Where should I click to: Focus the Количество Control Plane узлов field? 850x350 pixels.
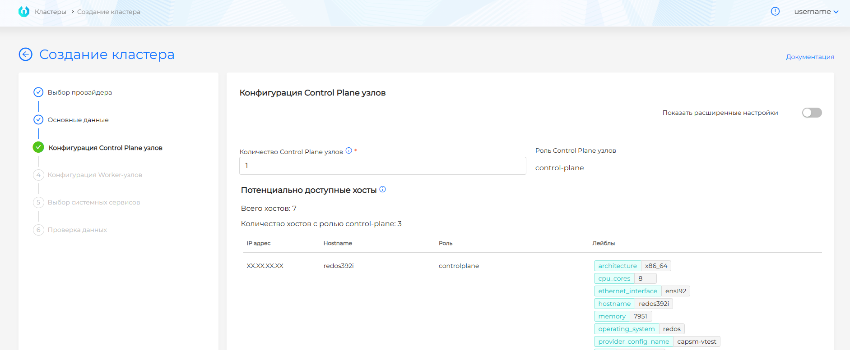click(382, 166)
